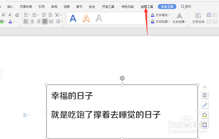
Task: Choose the blue WordArt A style
Action: click(x=73, y=18)
